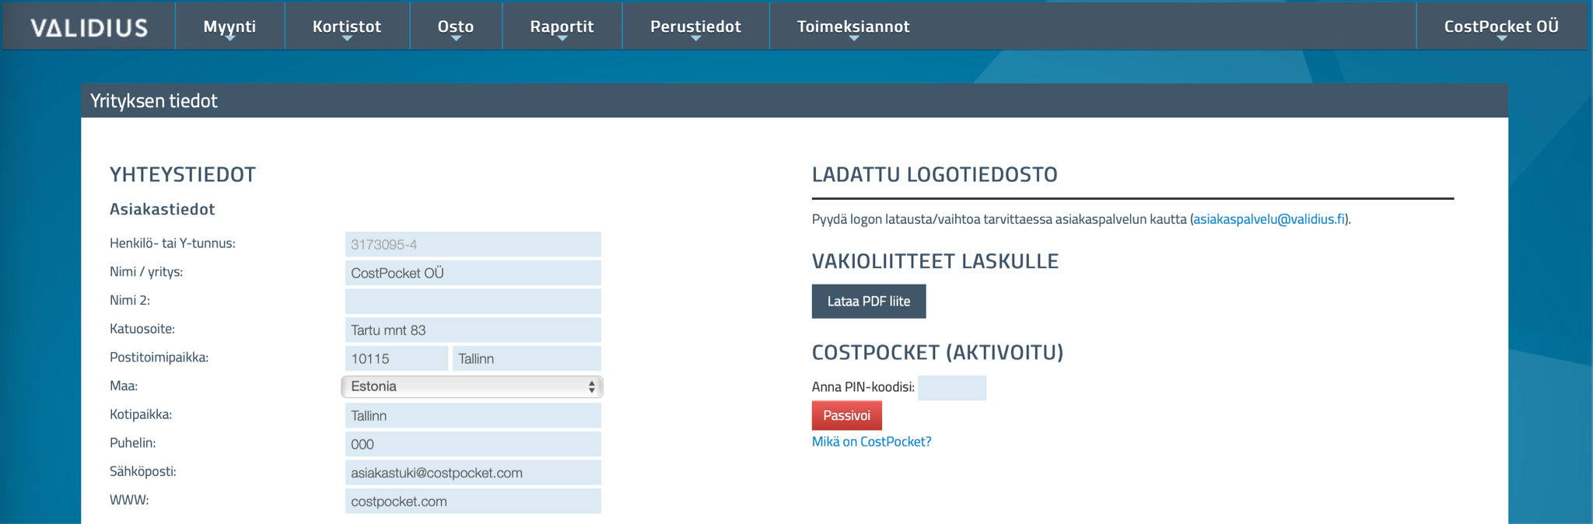Click the empty Nimi 2 field
Image resolution: width=1593 pixels, height=524 pixels.
tap(473, 301)
